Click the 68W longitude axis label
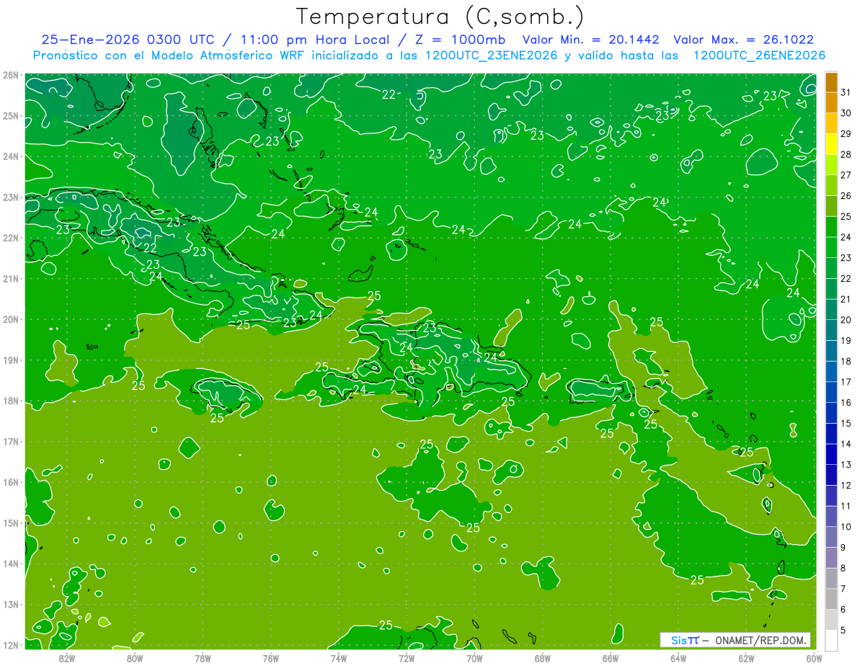 point(542,659)
